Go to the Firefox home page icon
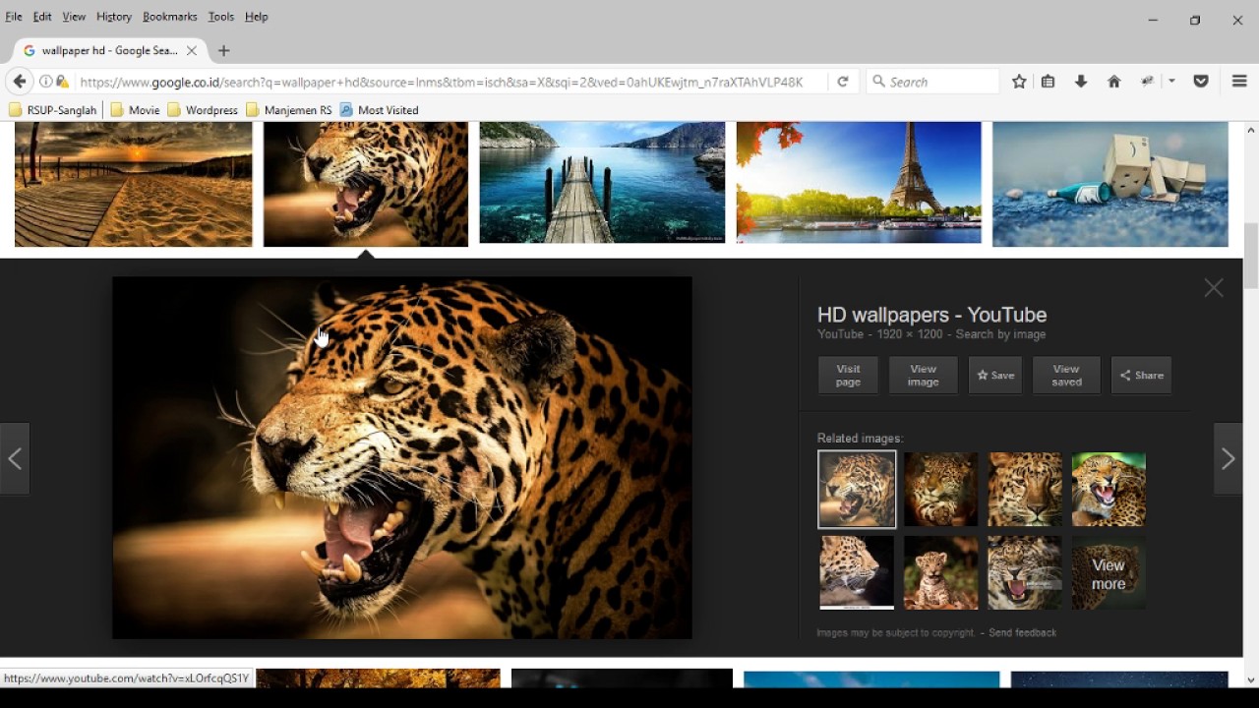This screenshot has height=708, width=1259. pyautogui.click(x=1113, y=82)
